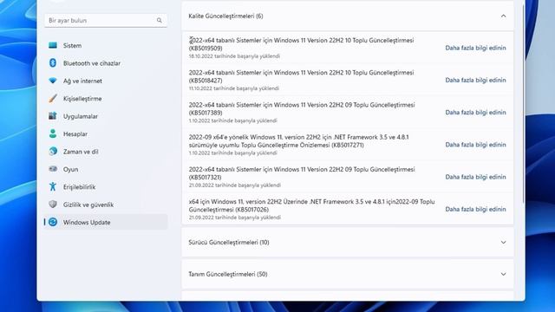Go to Gizlilik ve güvenlik
Image resolution: width=555 pixels, height=312 pixels.
(106, 205)
